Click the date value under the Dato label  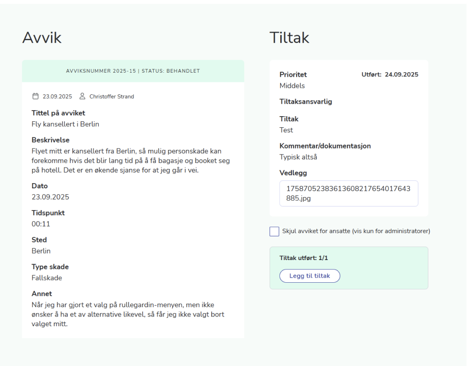coord(50,197)
